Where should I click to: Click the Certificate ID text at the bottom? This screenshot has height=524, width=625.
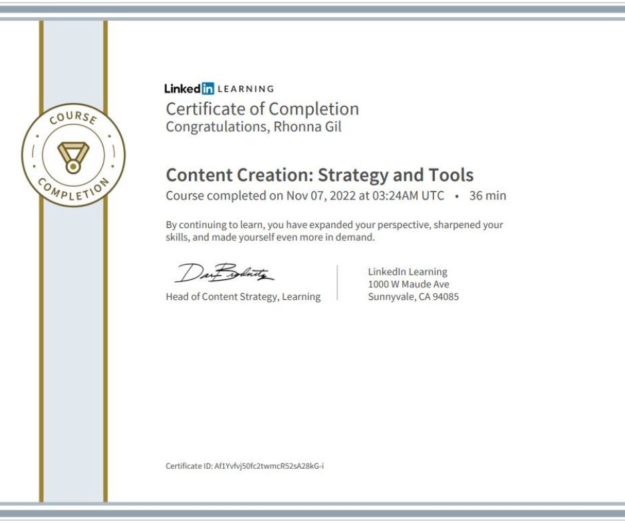click(246, 467)
